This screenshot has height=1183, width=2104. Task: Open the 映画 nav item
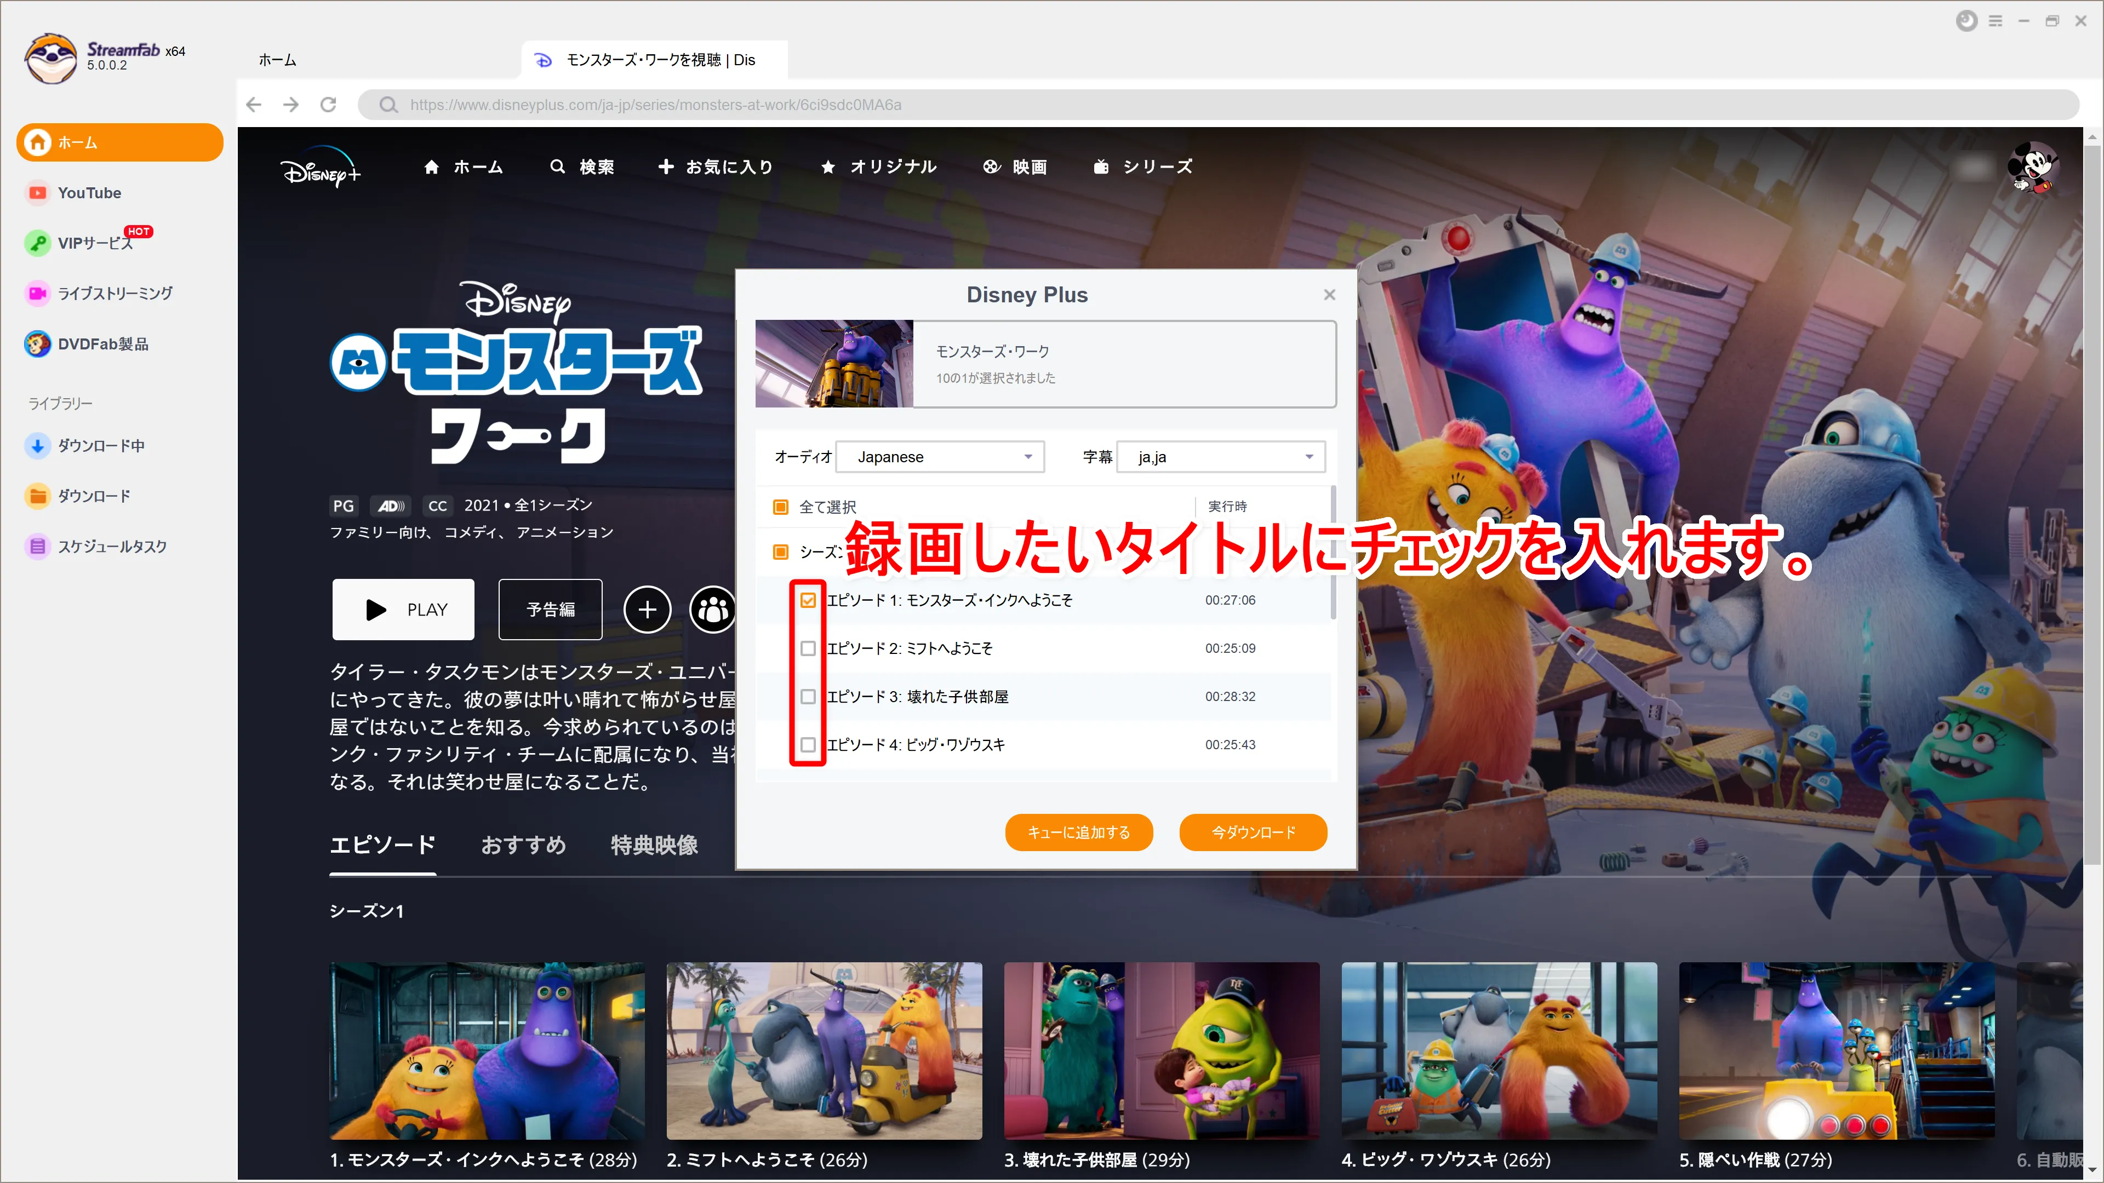pyautogui.click(x=1014, y=168)
